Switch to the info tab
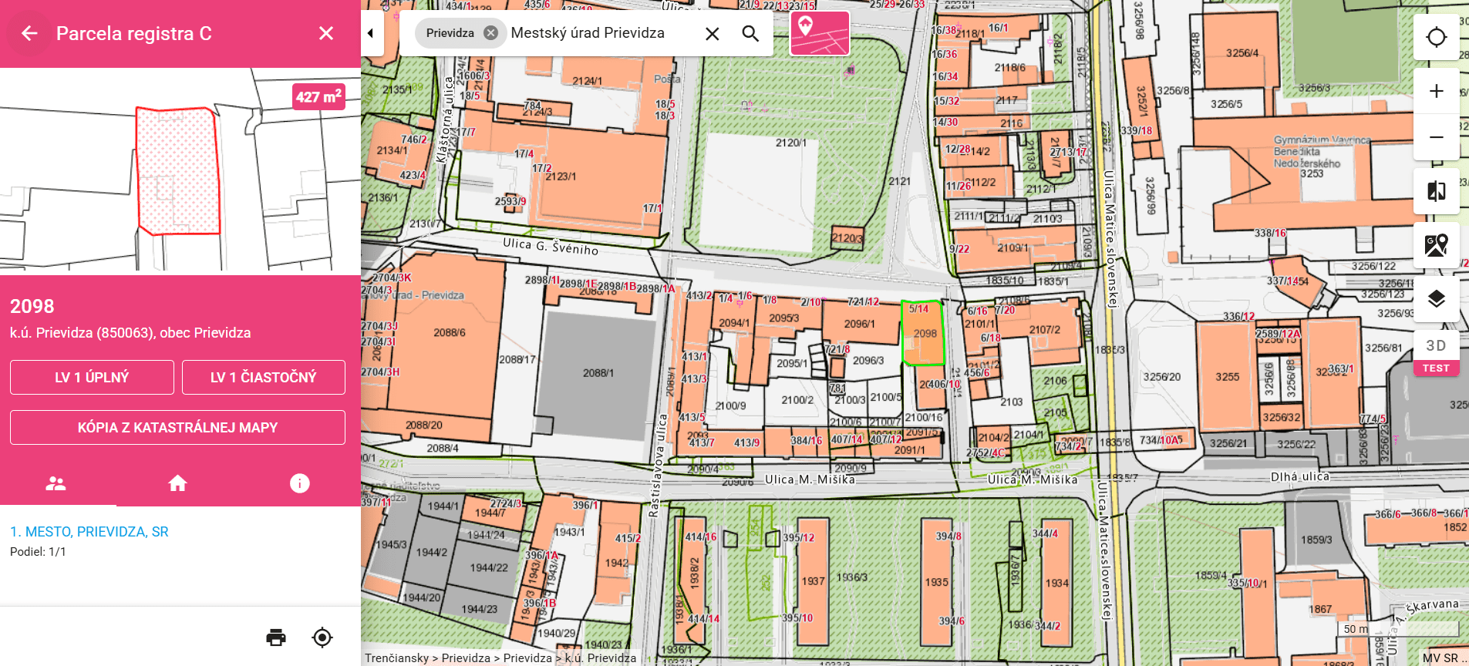 point(299,483)
